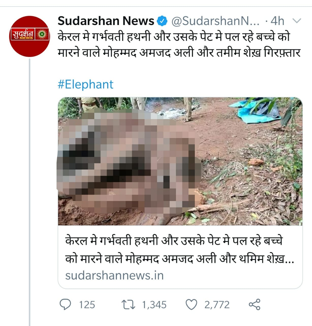Image resolution: width=312 pixels, height=326 pixels.
Task: Share the tweet via the share icon
Action: pos(254,304)
